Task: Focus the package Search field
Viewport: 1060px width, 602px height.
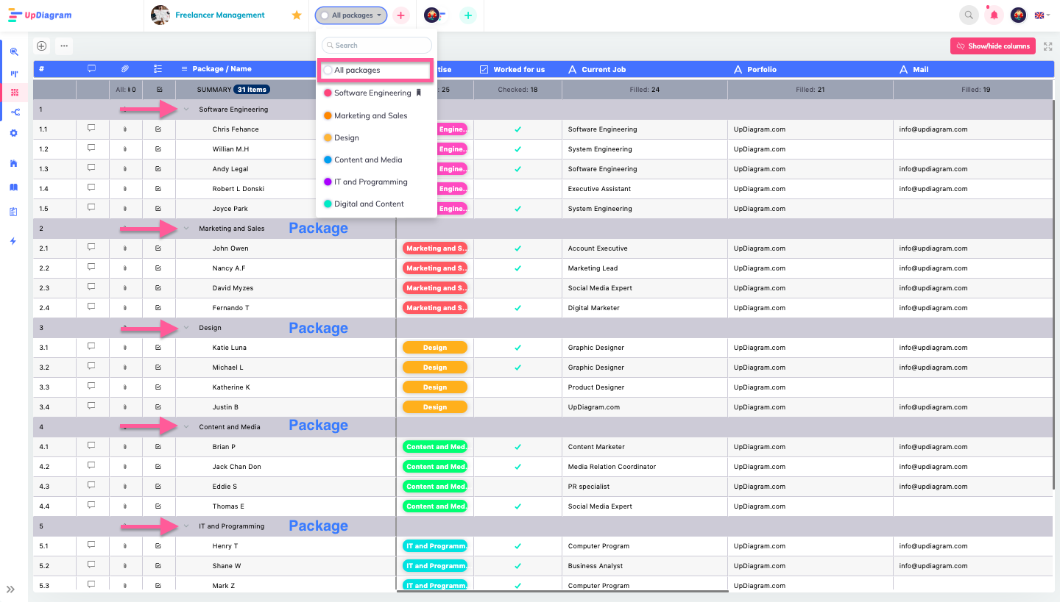Action: (377, 45)
